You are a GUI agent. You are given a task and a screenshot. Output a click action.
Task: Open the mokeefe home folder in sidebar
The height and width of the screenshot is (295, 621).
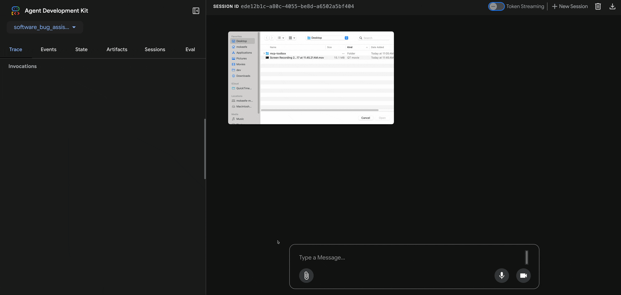242,47
